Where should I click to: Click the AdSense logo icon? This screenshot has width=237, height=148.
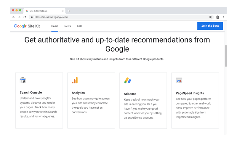point(128,81)
